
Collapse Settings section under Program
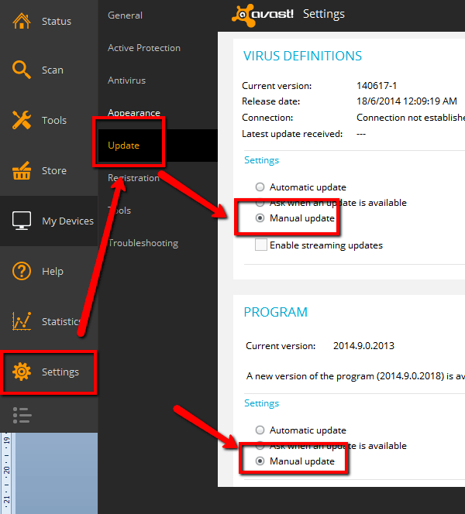261,403
